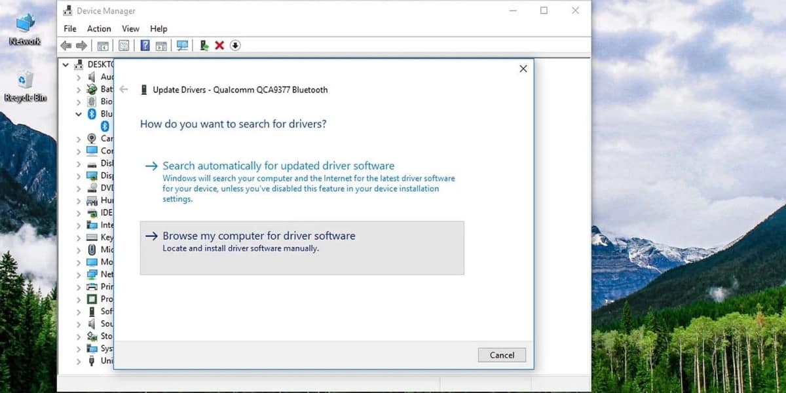Screen dimensions: 786x393
Task: Open Properties via its toolbar icon
Action: [x=124, y=45]
